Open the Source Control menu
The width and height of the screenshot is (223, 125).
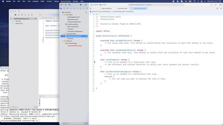pyautogui.click(x=66, y=1)
